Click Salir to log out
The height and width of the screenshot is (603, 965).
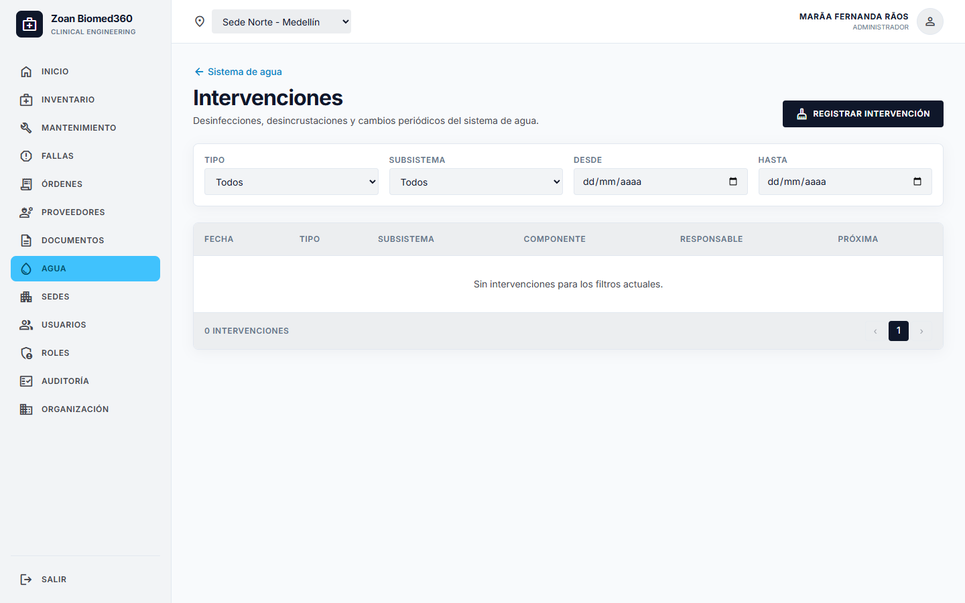pos(85,580)
